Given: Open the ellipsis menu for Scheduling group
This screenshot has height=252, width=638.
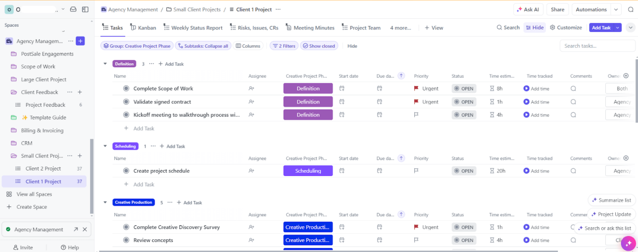Looking at the screenshot, I should (x=154, y=146).
